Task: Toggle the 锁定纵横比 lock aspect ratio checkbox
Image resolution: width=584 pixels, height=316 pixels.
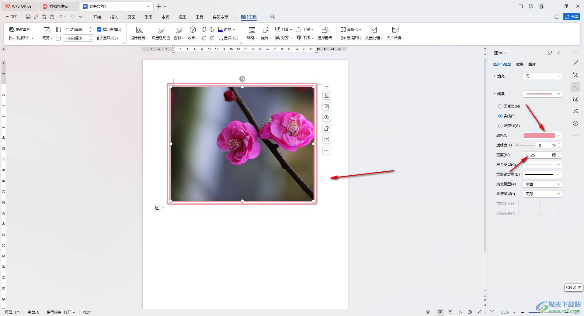Action: [x=99, y=29]
